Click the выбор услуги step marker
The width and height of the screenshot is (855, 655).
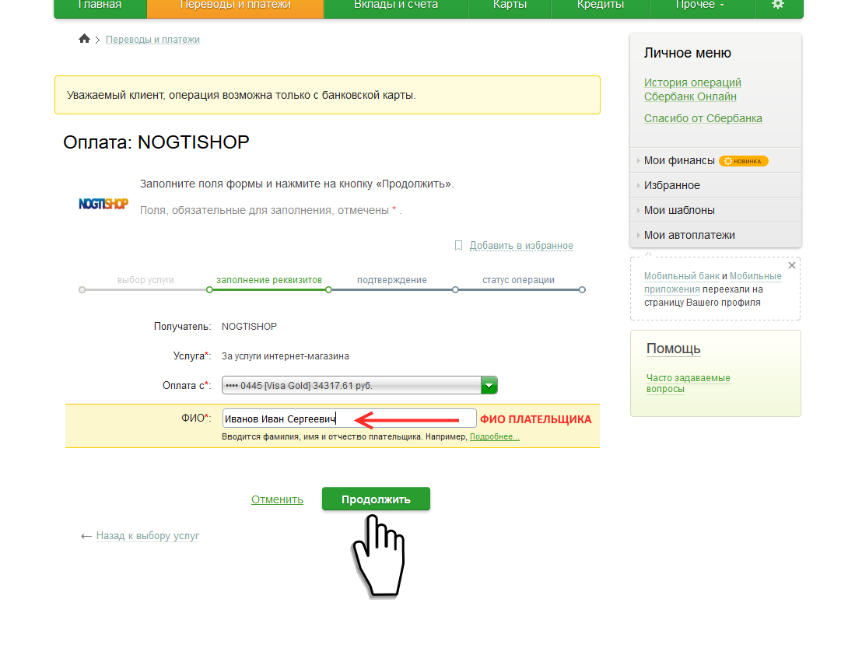pos(82,289)
